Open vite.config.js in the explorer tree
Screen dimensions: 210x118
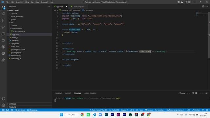tap(16, 58)
